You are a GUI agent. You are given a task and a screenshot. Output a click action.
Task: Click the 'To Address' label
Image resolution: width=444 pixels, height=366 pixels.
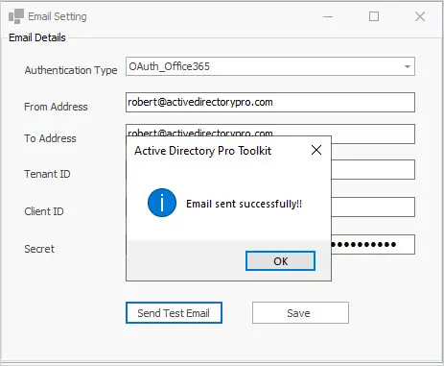pos(50,138)
